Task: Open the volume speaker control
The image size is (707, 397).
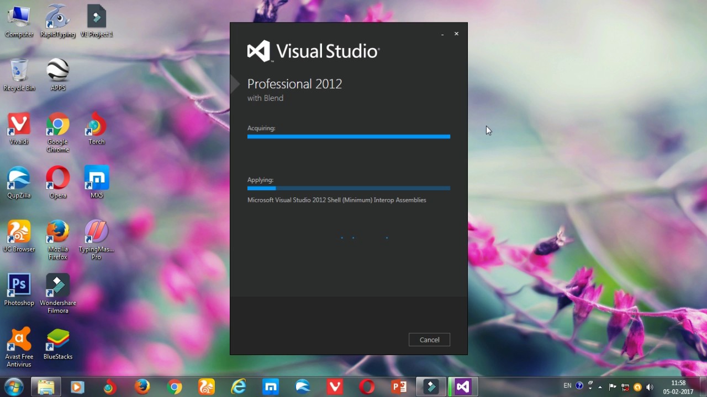Action: click(650, 387)
